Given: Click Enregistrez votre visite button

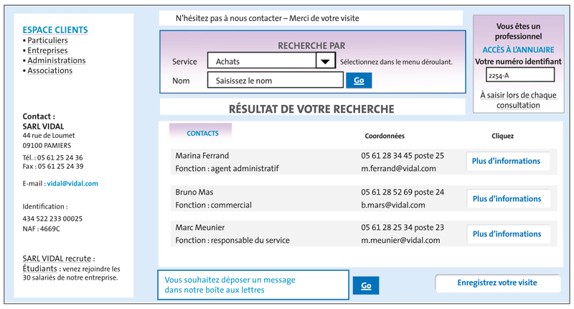Looking at the screenshot, I should coord(497,283).
